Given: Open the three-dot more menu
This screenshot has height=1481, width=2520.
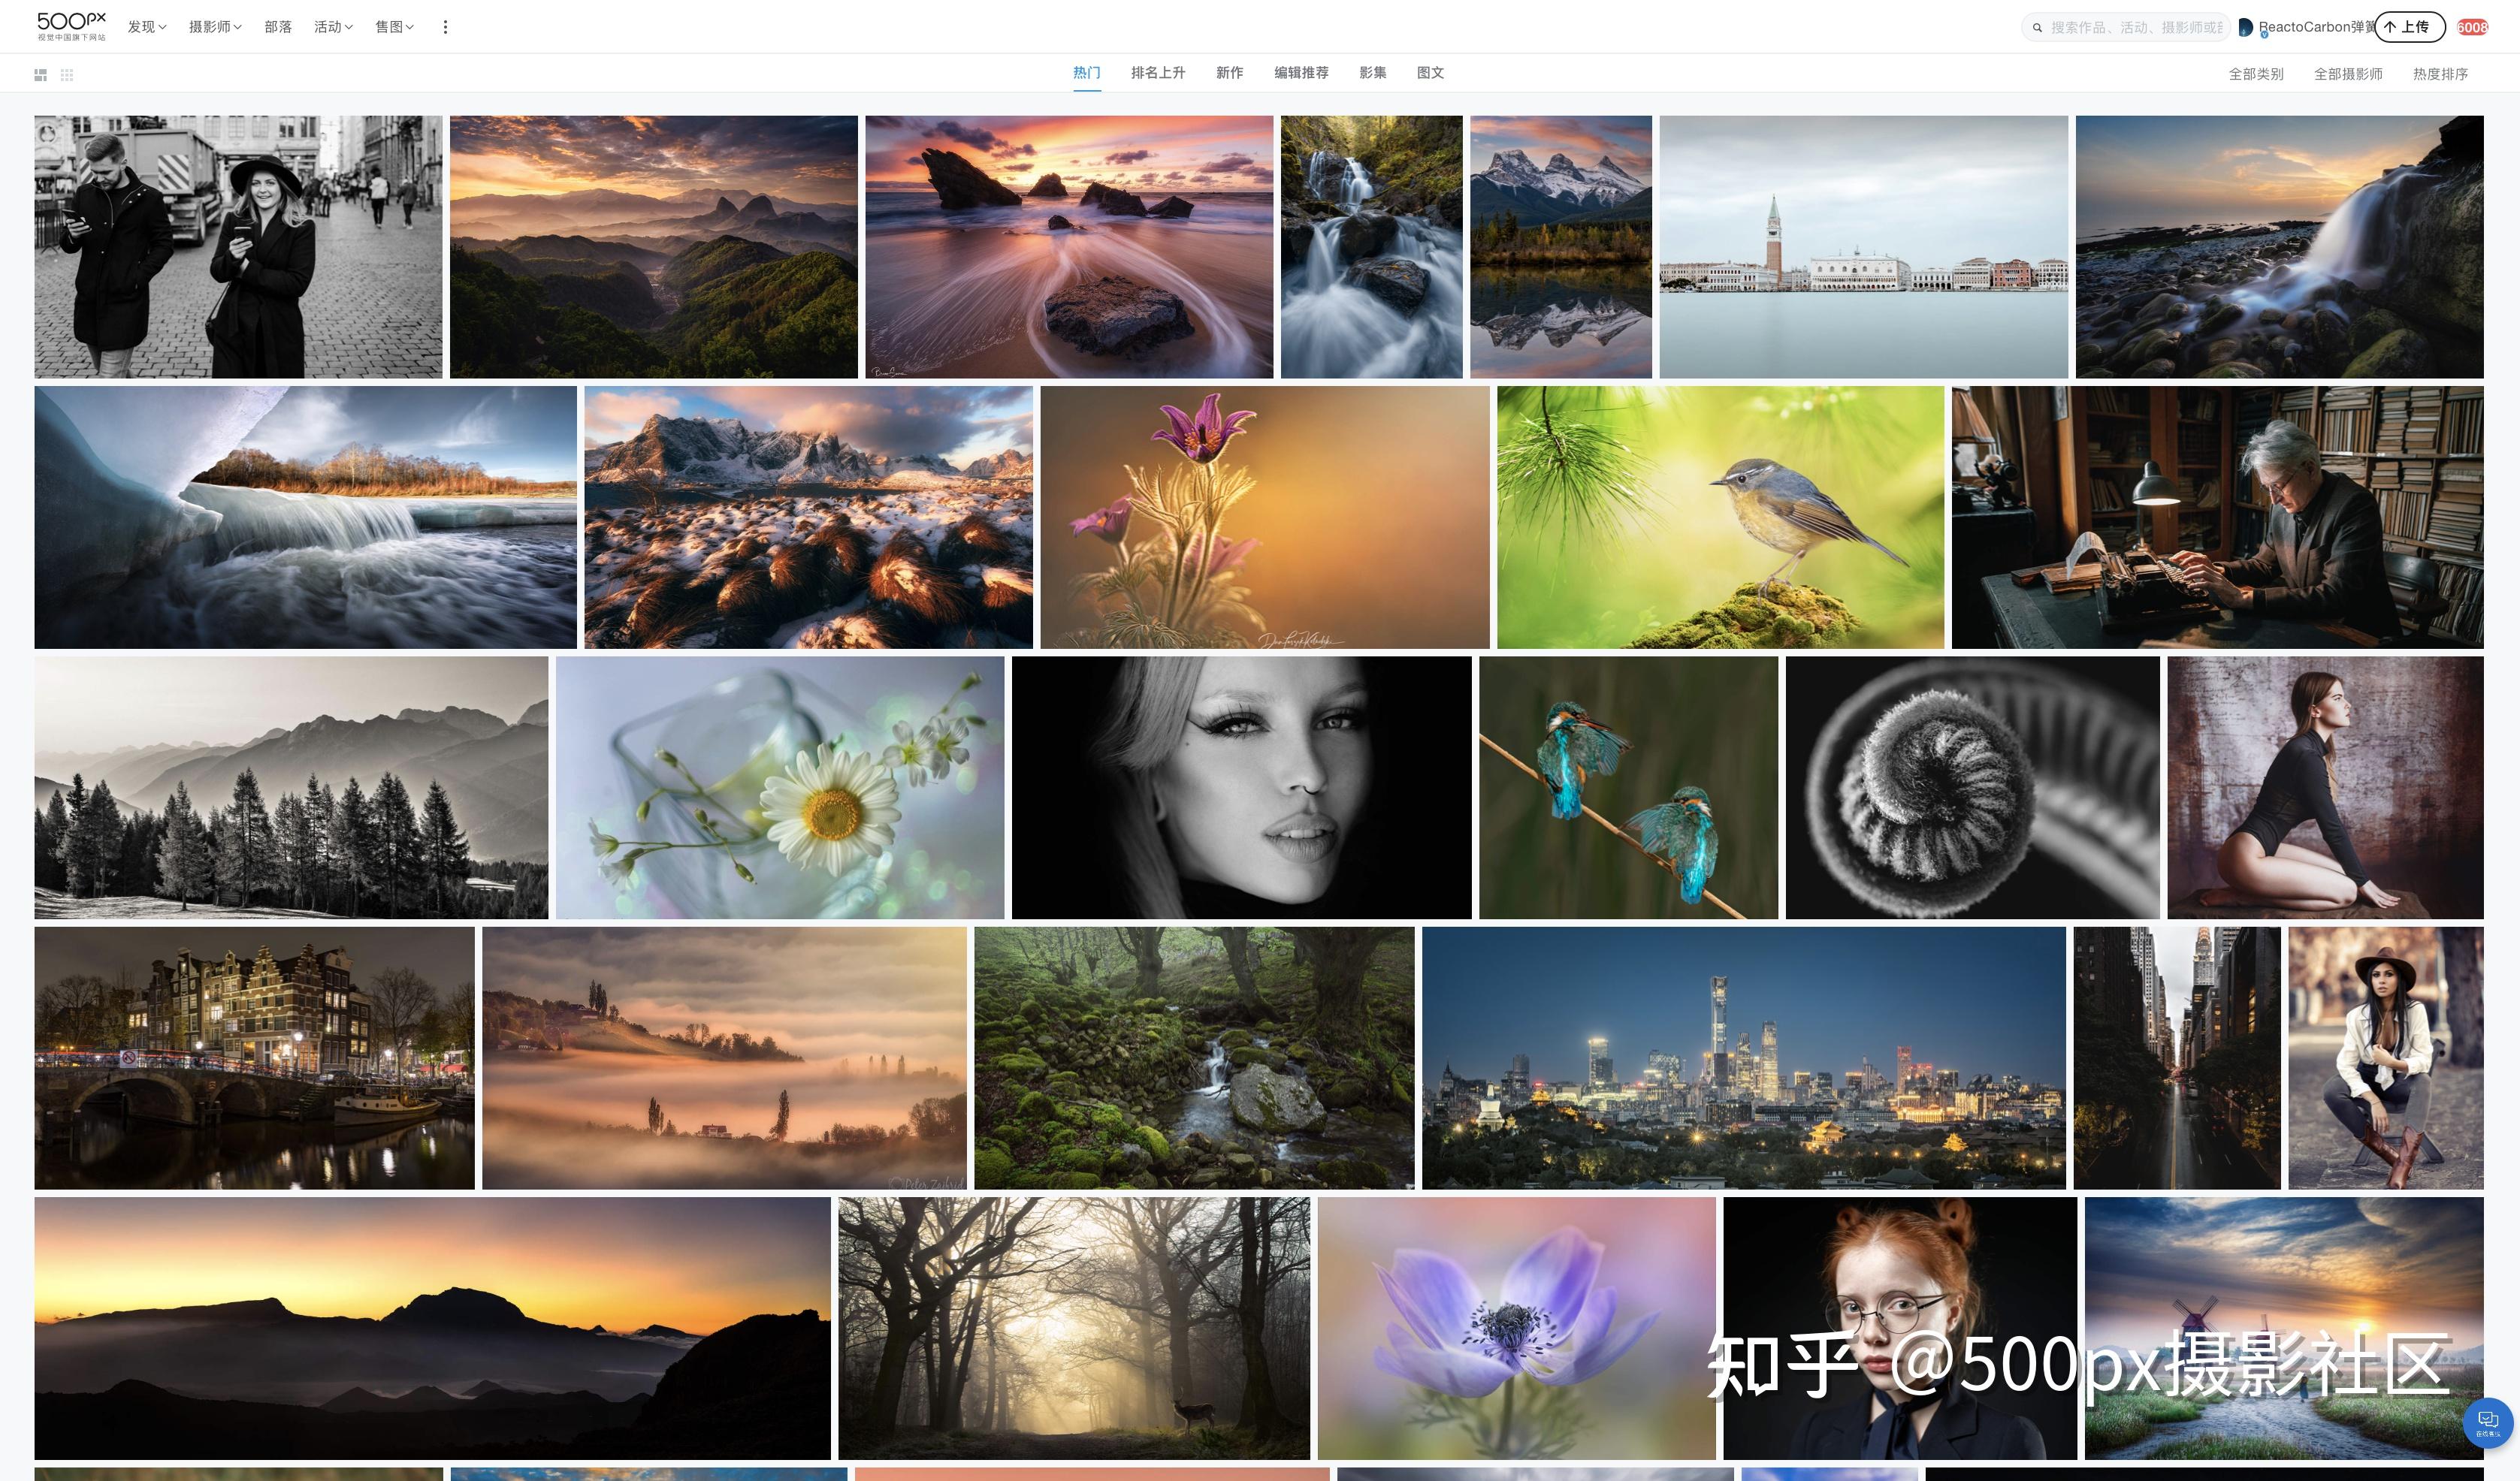Looking at the screenshot, I should pos(445,27).
